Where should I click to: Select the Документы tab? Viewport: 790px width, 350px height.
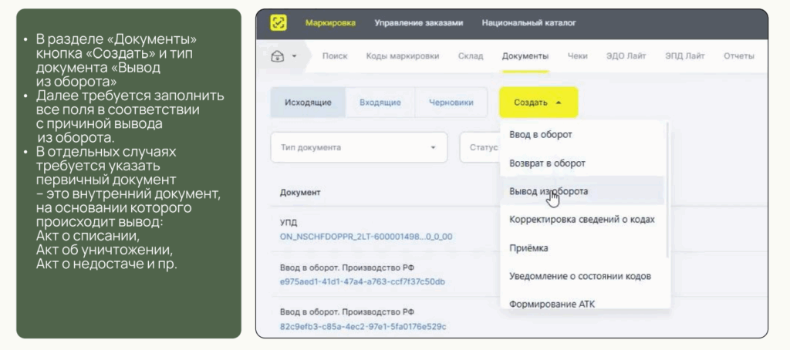coord(525,56)
